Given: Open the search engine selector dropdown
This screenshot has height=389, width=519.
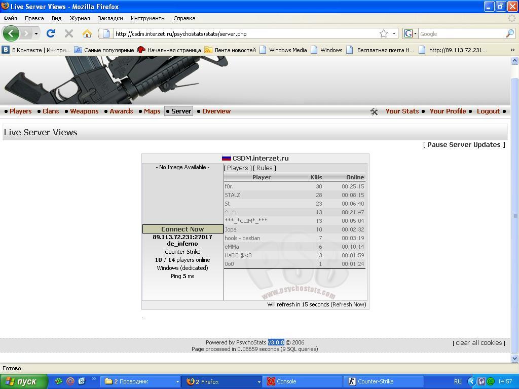Looking at the screenshot, I should (x=416, y=33).
